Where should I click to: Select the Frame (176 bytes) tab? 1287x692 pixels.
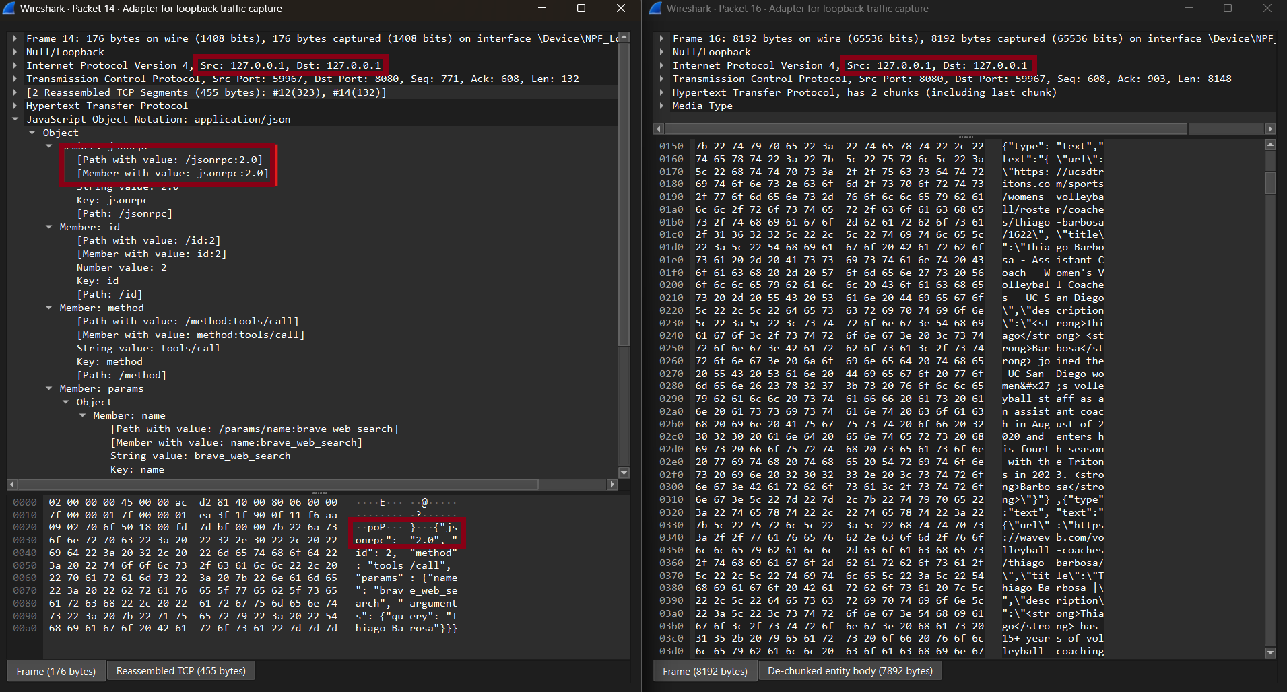coord(56,670)
